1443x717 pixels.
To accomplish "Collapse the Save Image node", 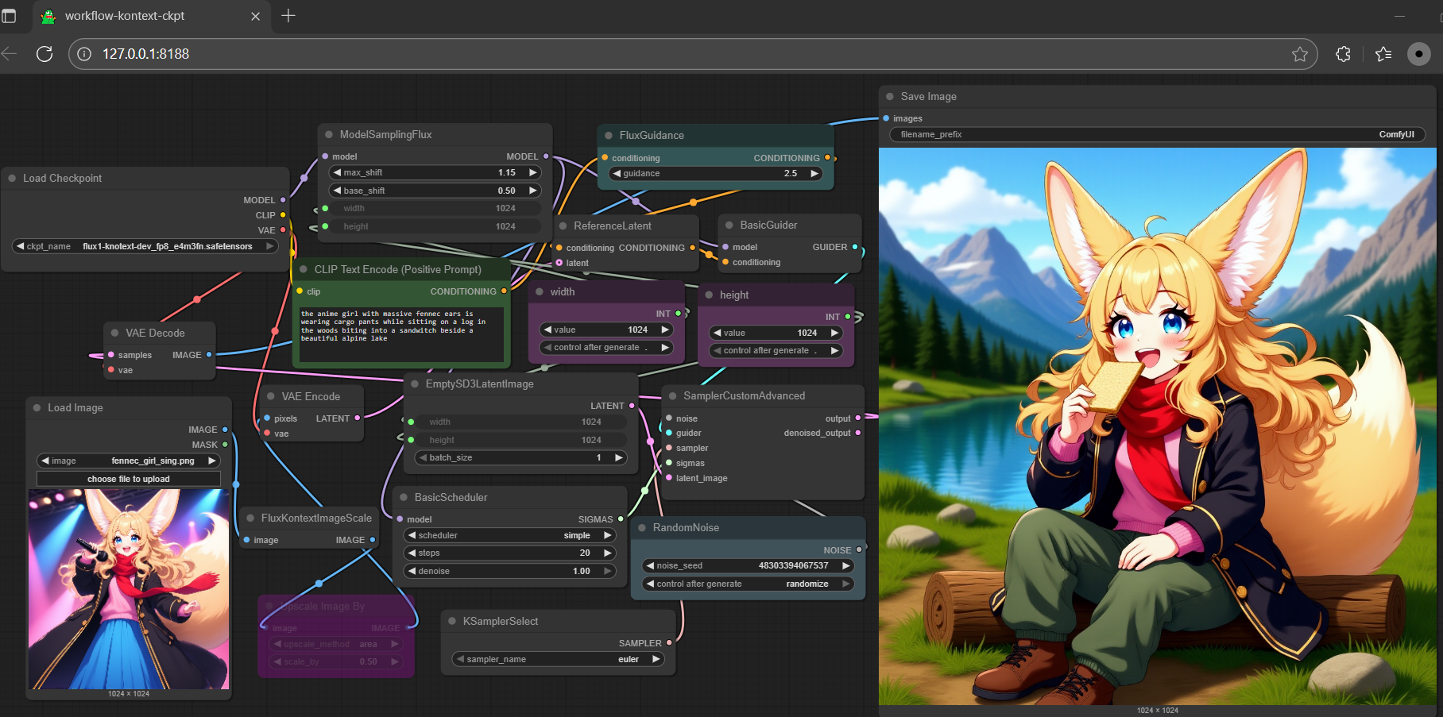I will tap(890, 96).
